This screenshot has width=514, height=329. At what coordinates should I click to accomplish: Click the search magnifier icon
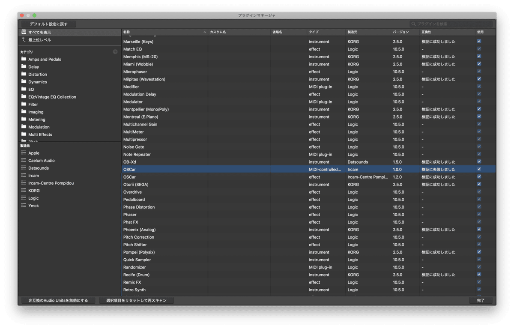coord(414,24)
